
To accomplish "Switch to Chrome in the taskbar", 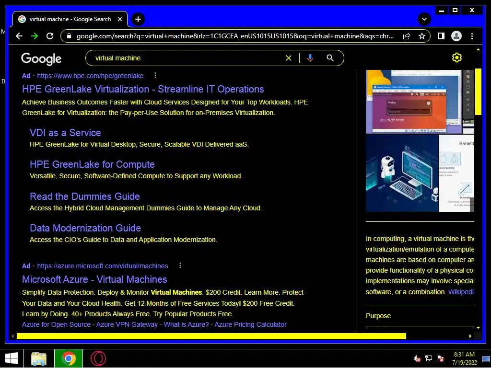I will [x=69, y=358].
